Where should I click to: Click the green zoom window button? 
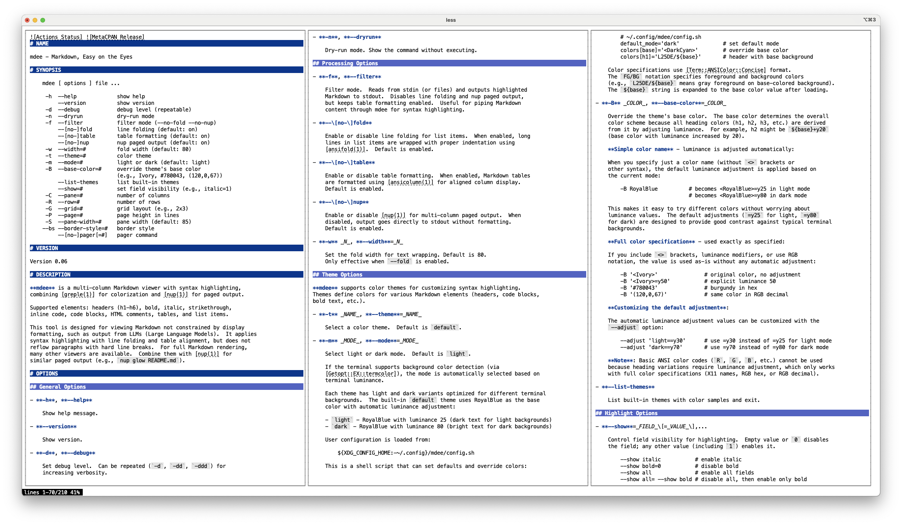[43, 20]
